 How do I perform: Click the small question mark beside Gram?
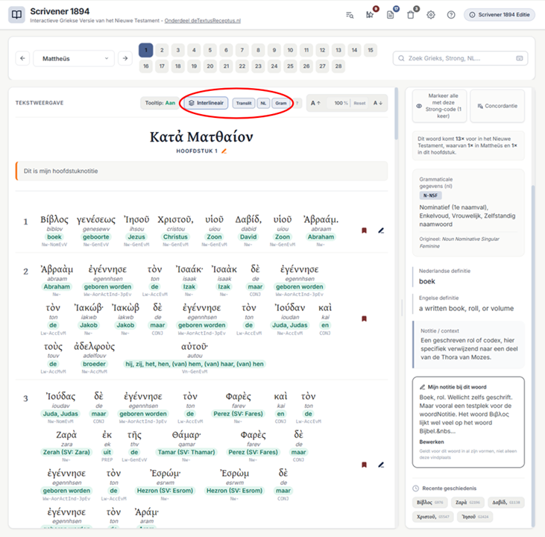coord(297,103)
